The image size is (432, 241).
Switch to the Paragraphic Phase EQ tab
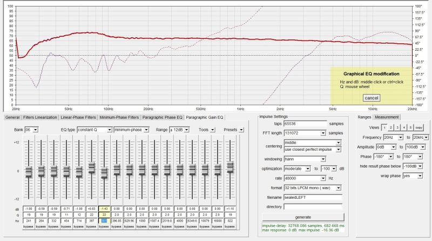(x=162, y=117)
